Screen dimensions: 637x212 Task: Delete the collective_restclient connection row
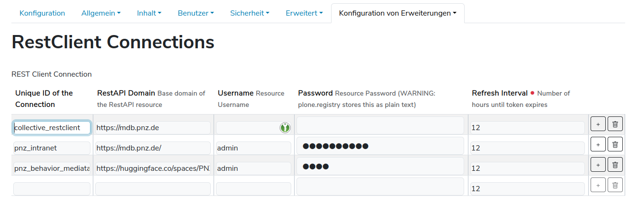click(615, 124)
